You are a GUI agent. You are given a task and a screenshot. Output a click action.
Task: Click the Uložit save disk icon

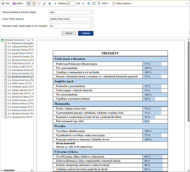point(14,4)
